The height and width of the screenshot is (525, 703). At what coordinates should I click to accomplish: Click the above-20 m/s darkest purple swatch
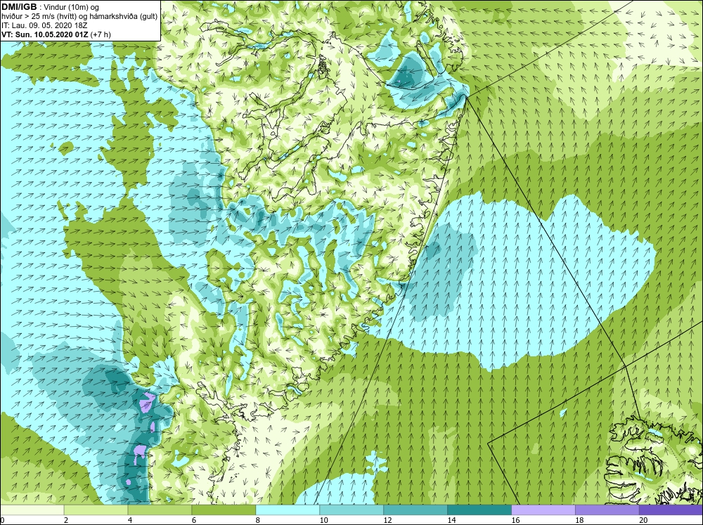pyautogui.click(x=671, y=510)
